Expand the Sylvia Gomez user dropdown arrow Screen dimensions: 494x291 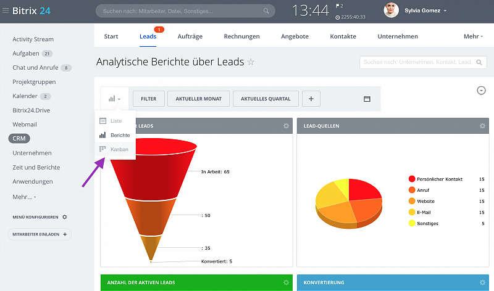tap(445, 10)
